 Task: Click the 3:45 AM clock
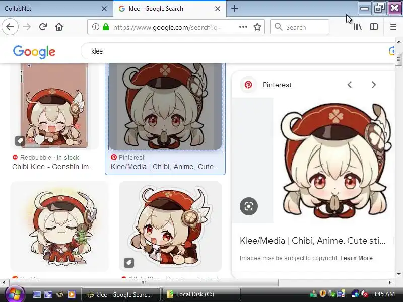coord(384,294)
